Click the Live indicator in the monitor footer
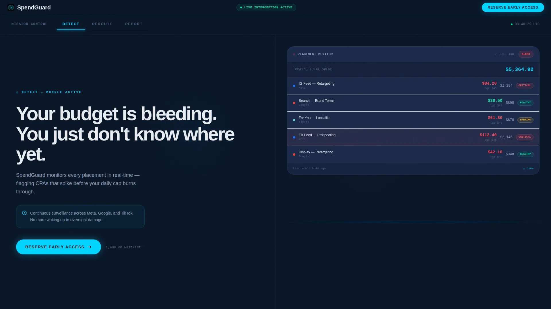Viewport: 551px width, 309px height. (x=528, y=169)
